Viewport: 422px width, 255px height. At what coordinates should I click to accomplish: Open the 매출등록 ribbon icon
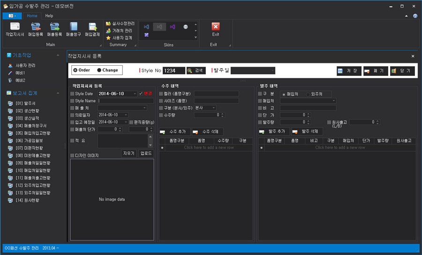click(55, 30)
